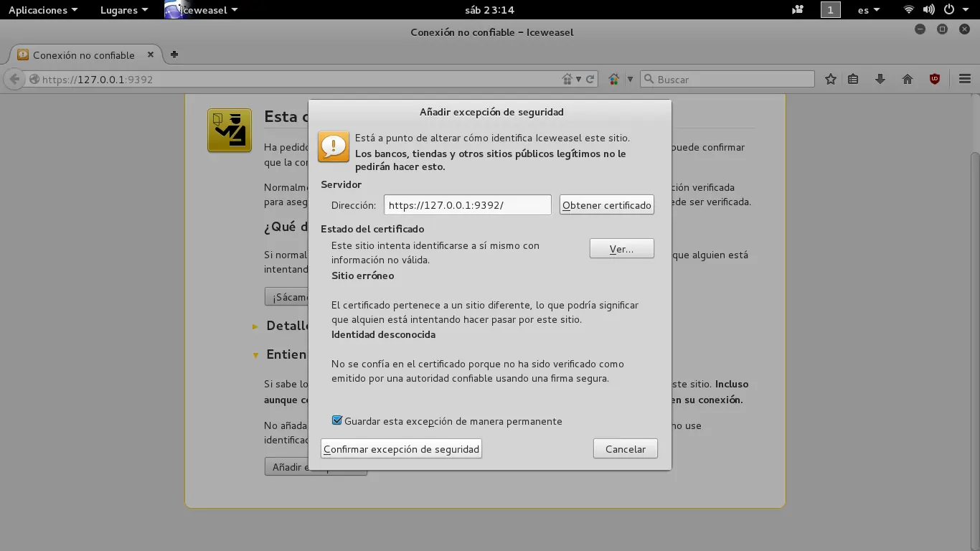980x551 pixels.
Task: Uncheck Guardar esta excepción de manera permanente
Action: tap(337, 421)
